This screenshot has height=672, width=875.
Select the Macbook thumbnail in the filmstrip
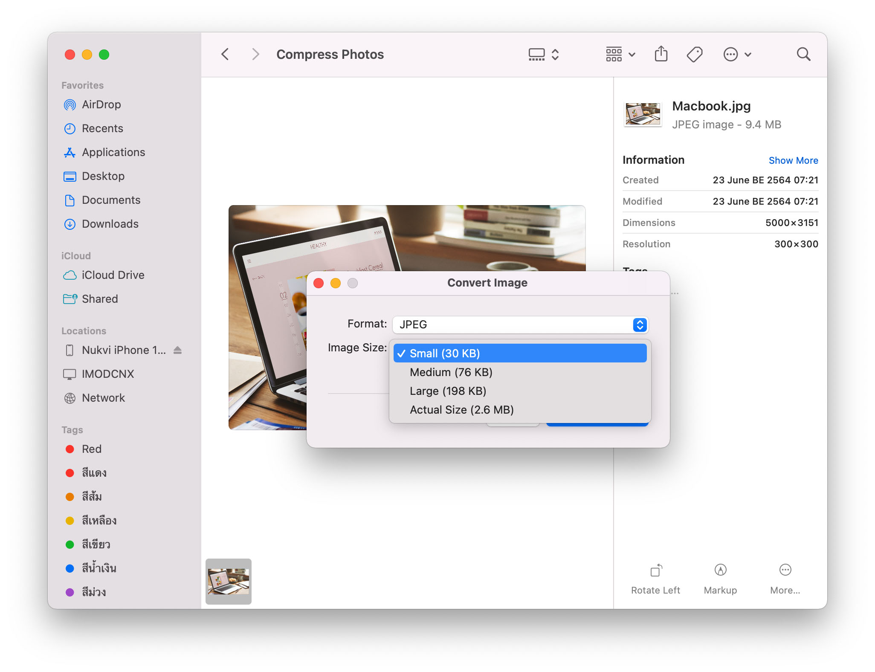coord(229,581)
